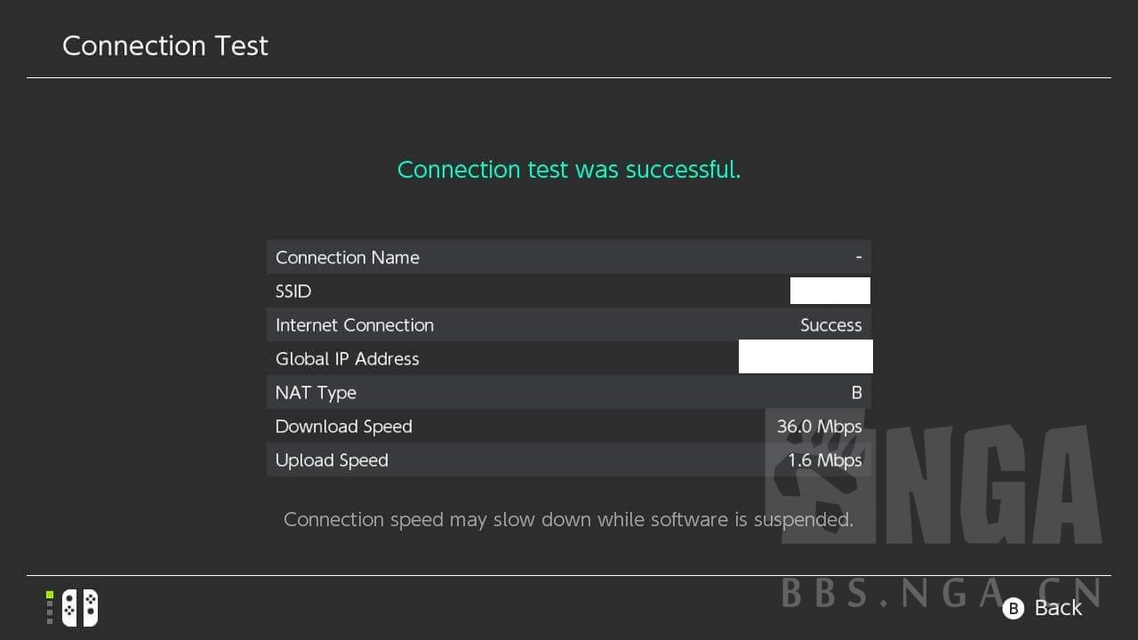This screenshot has width=1138, height=640.
Task: Expand the Download Speed row
Action: (x=569, y=426)
